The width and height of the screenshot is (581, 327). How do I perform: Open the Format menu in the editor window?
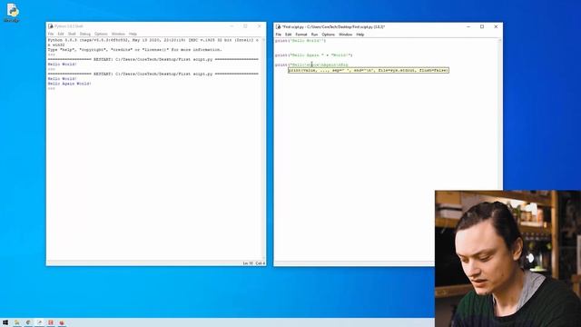click(301, 35)
